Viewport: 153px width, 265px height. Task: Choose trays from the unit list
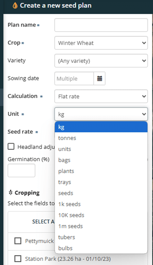tap(101, 182)
